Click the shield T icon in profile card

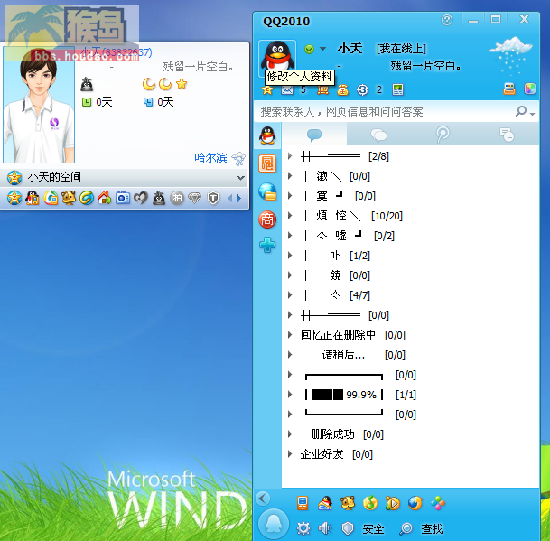click(x=213, y=198)
